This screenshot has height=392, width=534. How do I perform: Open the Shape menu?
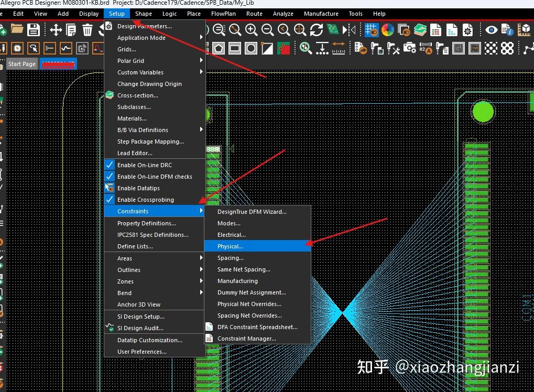[144, 14]
